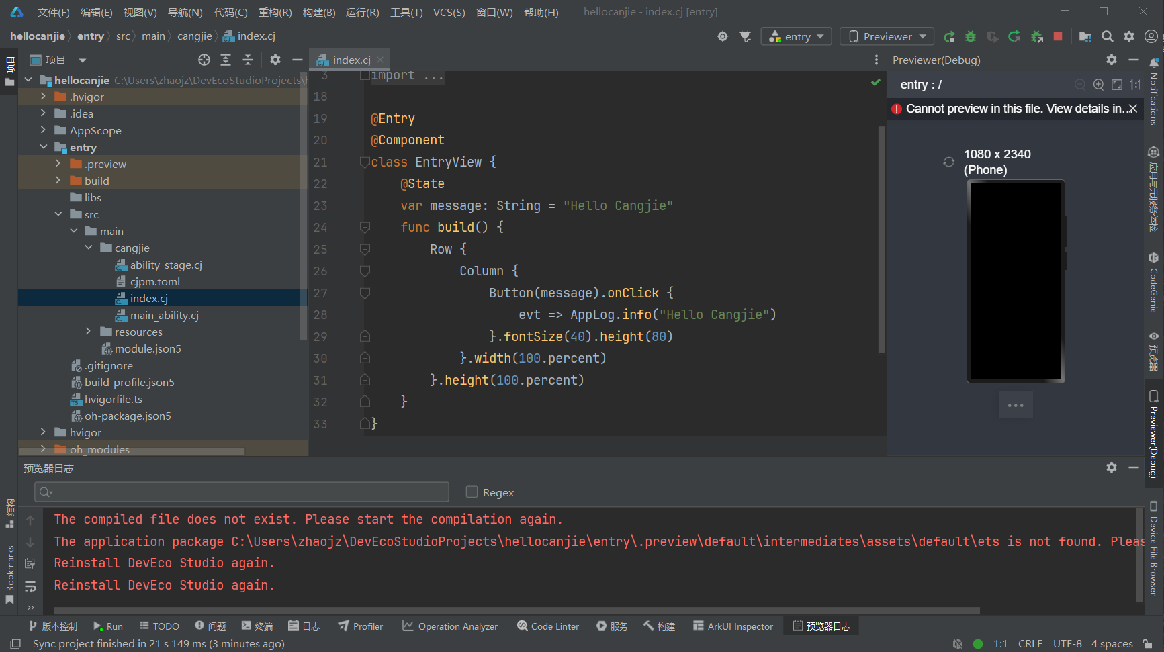This screenshot has width=1164, height=652.
Task: Click Select Opened File crosshair icon
Action: pyautogui.click(x=204, y=60)
